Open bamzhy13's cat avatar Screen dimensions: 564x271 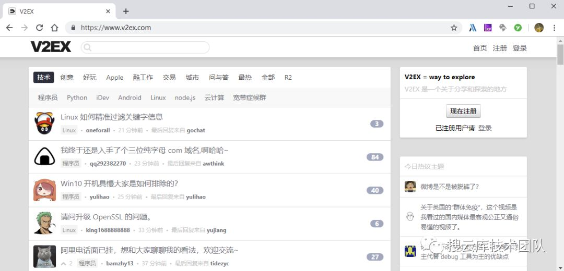[44, 256]
